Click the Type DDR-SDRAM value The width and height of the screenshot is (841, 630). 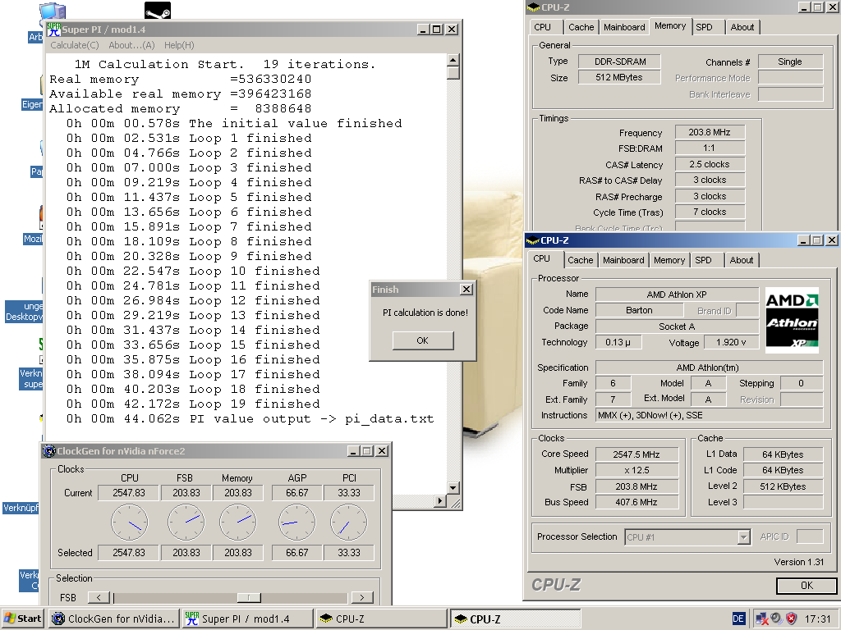[x=619, y=62]
